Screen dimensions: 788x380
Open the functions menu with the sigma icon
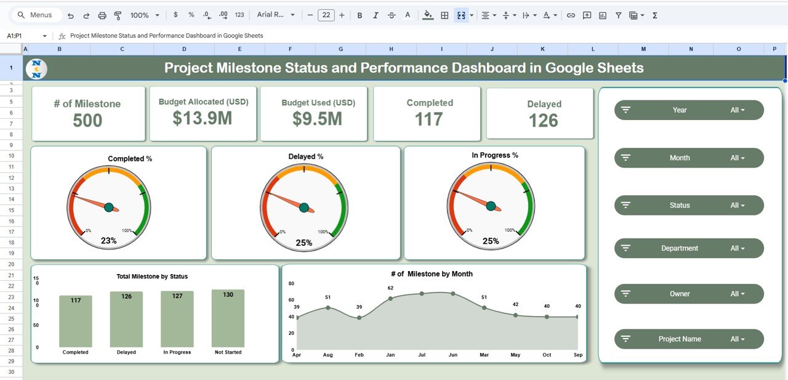click(x=654, y=15)
